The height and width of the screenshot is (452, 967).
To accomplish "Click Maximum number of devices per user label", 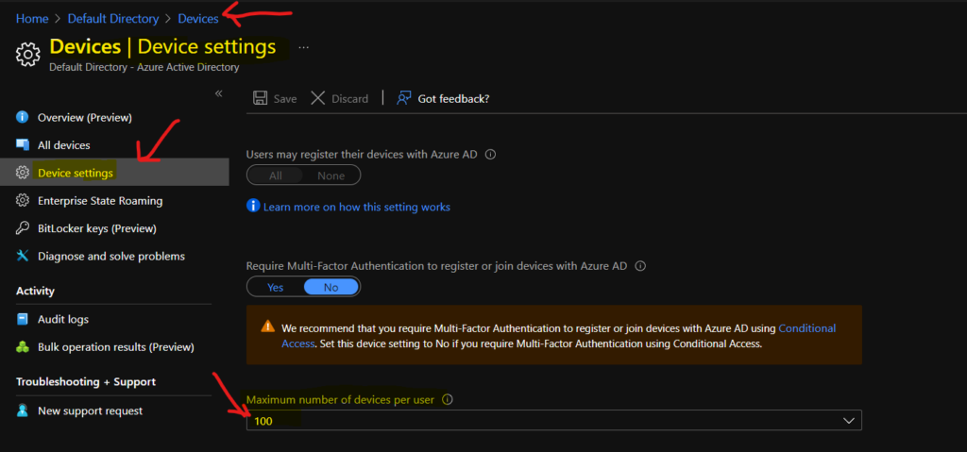I will (x=340, y=399).
